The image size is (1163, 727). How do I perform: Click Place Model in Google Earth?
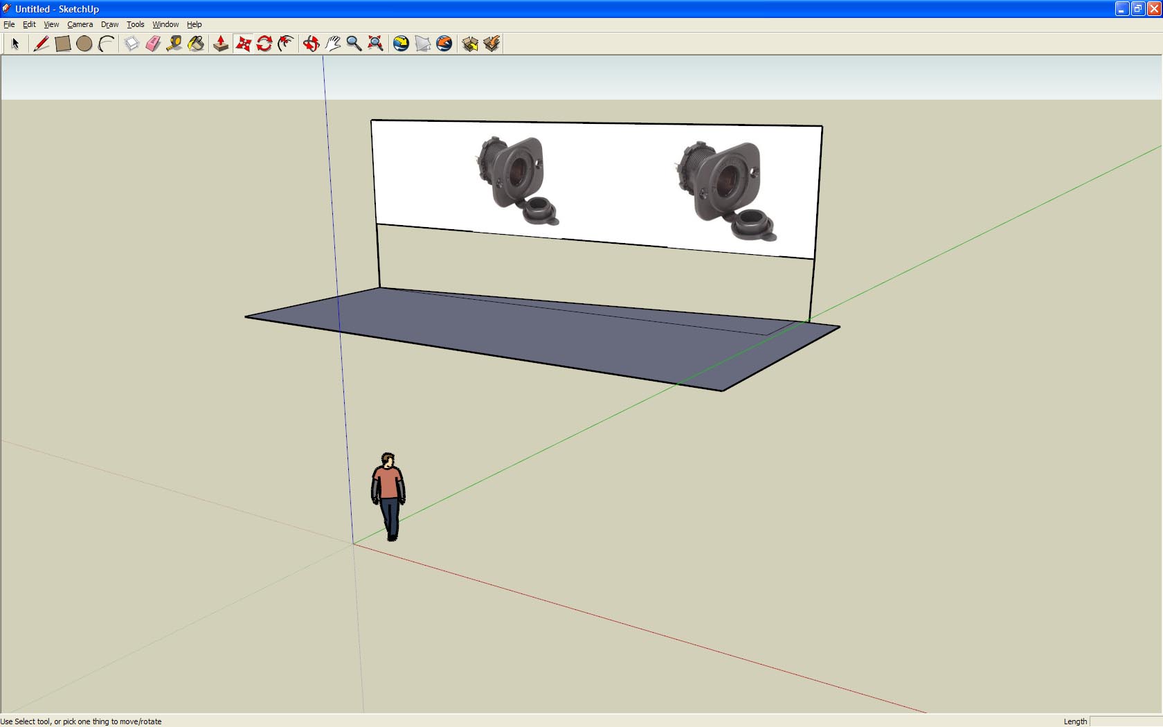coord(444,44)
